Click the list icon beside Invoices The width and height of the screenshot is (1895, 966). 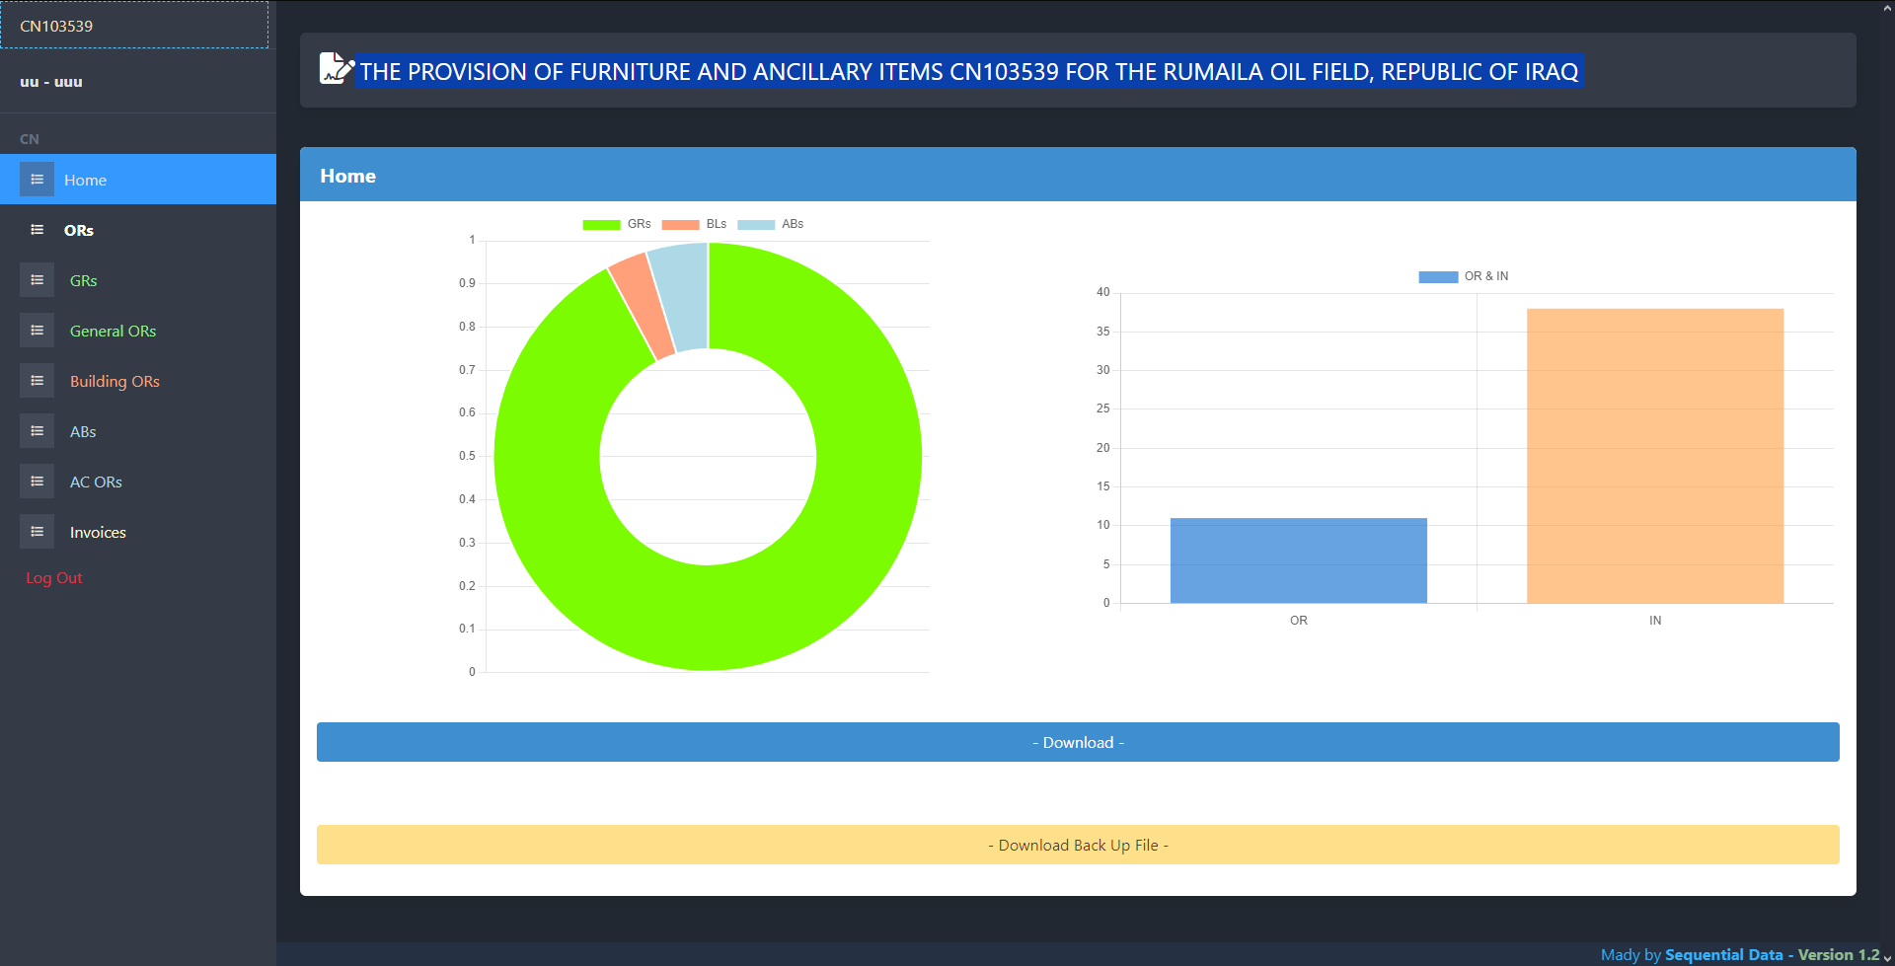37,532
